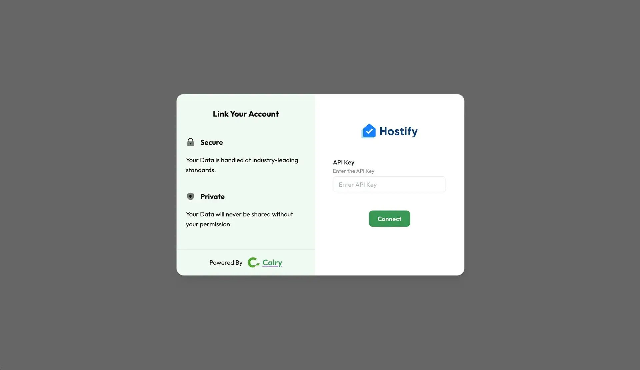
Task: Click the checkmark inside Hostify logo
Action: click(369, 131)
